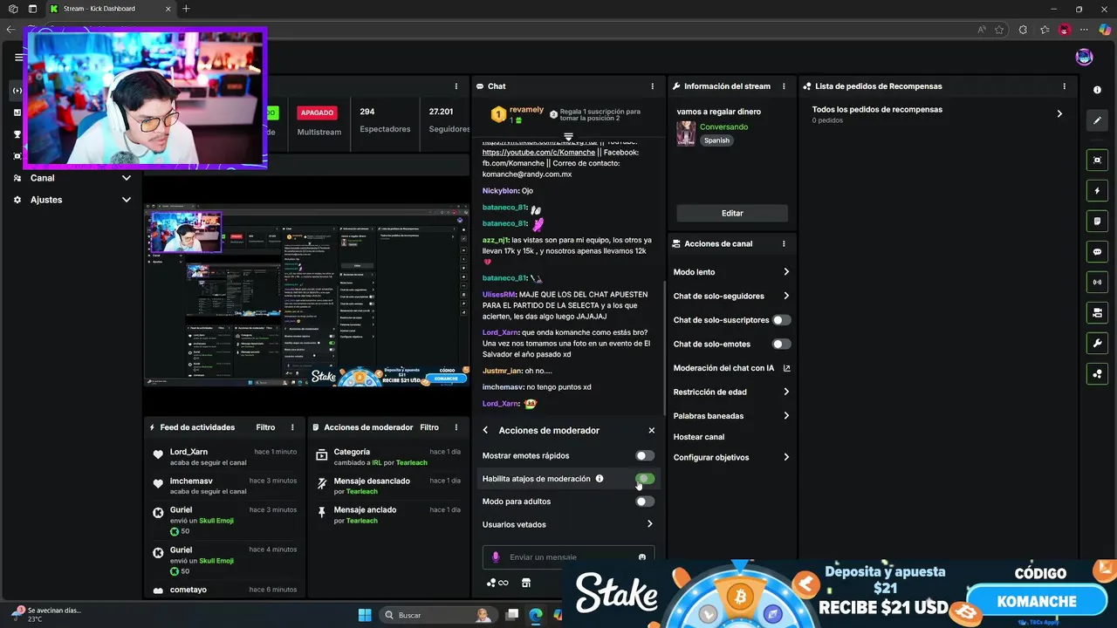Open browser extensions puzzle icon
Viewport: 1117px width, 628px height.
1024,30
